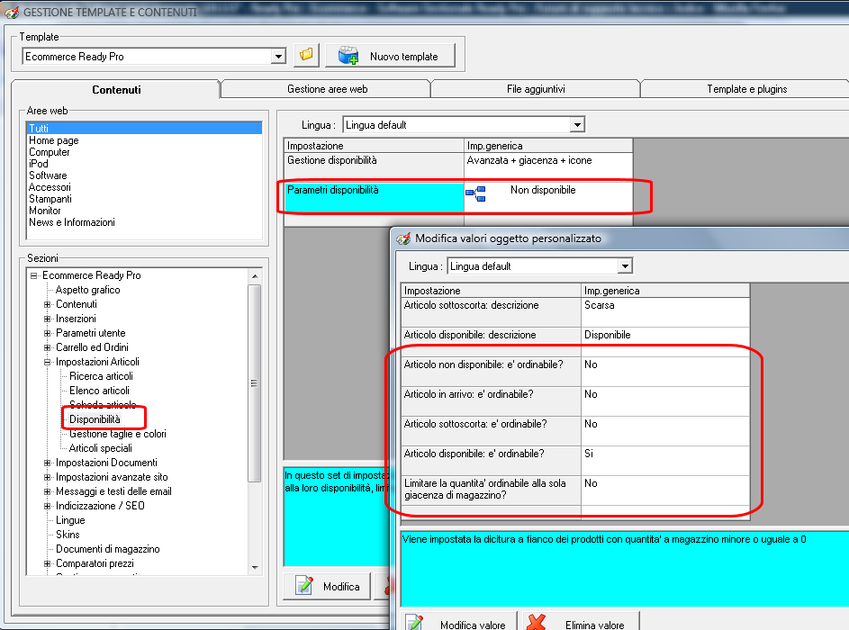Select Articolo sottoscorta: e' ordinabile? row
Image resolution: width=849 pixels, height=630 pixels.
[x=491, y=431]
